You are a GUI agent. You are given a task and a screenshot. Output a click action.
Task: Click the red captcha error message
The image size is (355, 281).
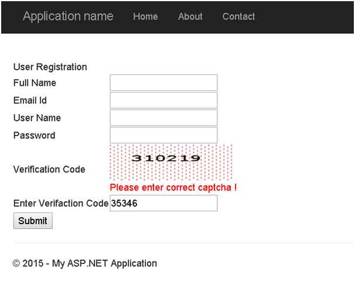(173, 188)
